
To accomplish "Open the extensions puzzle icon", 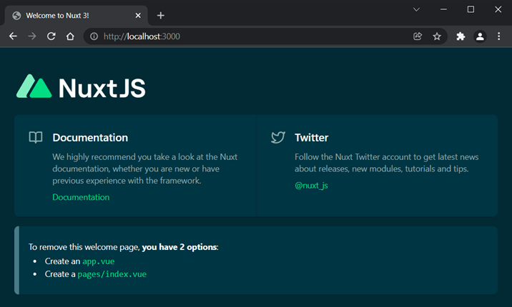I will [461, 36].
